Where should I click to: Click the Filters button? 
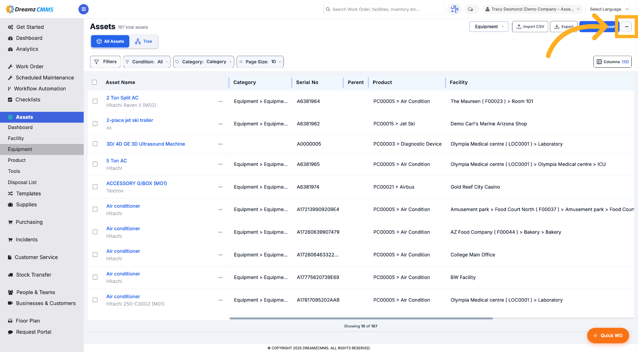(x=105, y=62)
